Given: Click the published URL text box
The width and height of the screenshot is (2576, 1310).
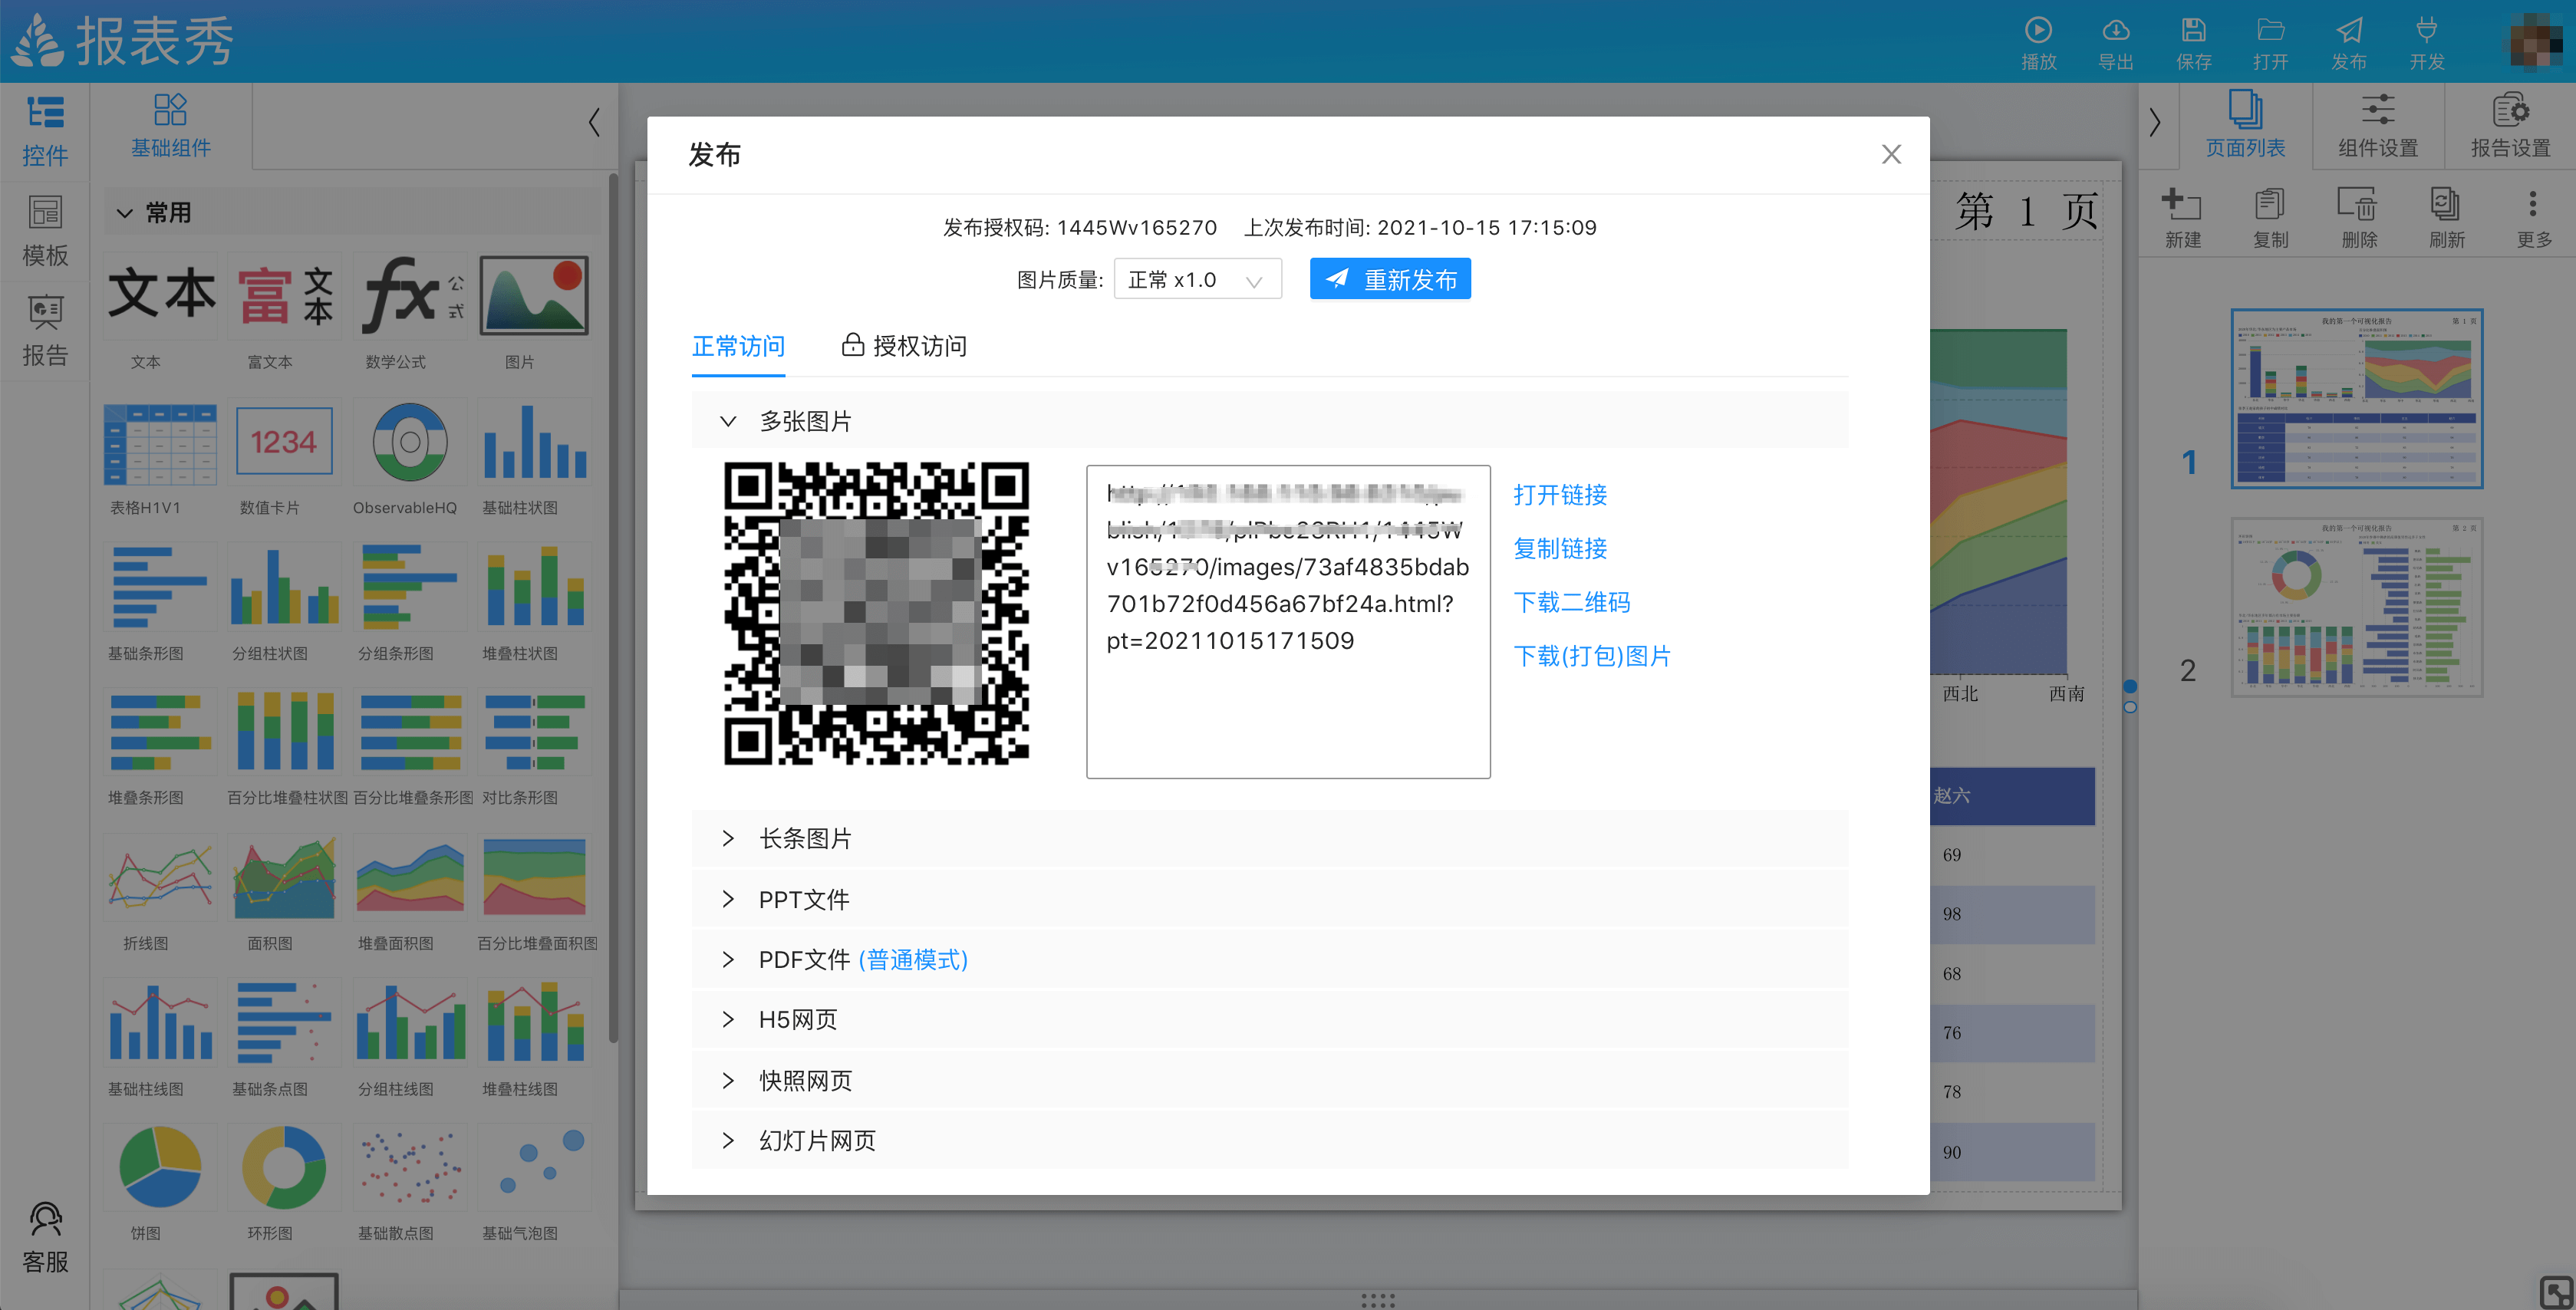Looking at the screenshot, I should pos(1288,622).
